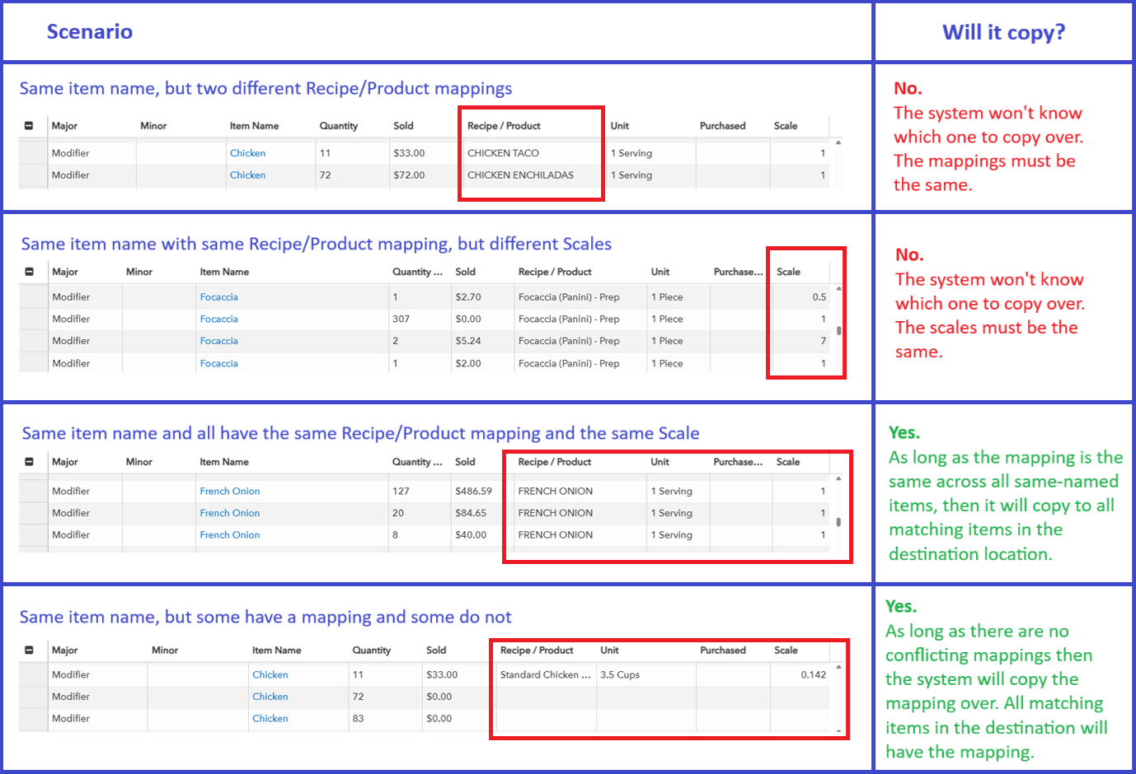This screenshot has height=774, width=1136.
Task: Sort by Sold header in the Standard Chicken table
Action: click(436, 650)
